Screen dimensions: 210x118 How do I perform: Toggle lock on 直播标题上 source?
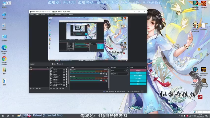[66, 79]
